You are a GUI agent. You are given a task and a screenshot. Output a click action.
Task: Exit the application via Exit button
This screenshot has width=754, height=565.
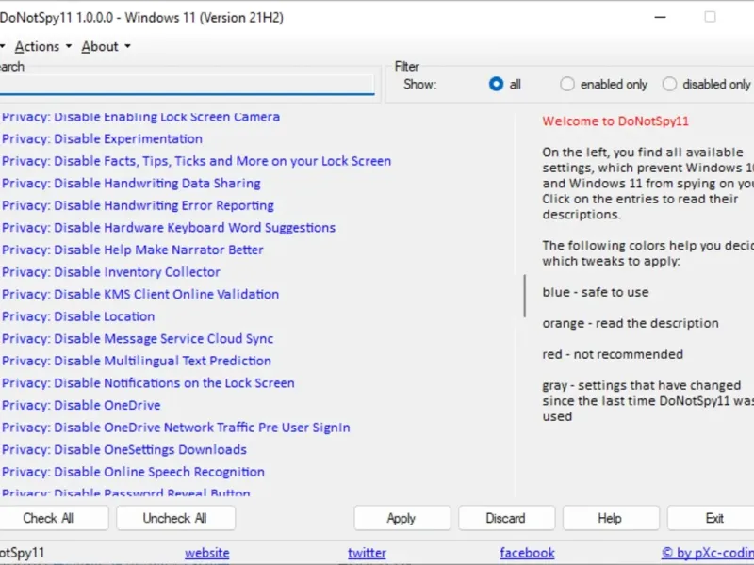(712, 518)
